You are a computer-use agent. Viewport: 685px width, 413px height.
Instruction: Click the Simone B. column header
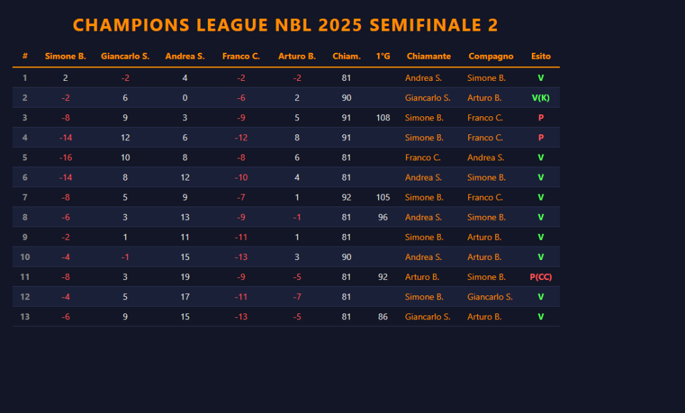tap(66, 56)
